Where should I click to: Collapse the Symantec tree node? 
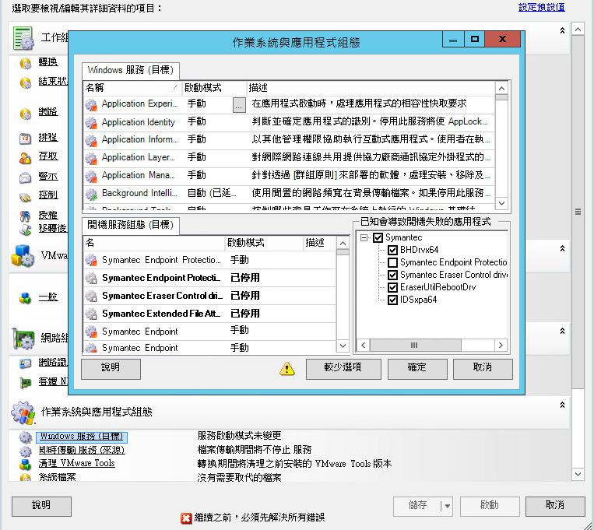[364, 238]
